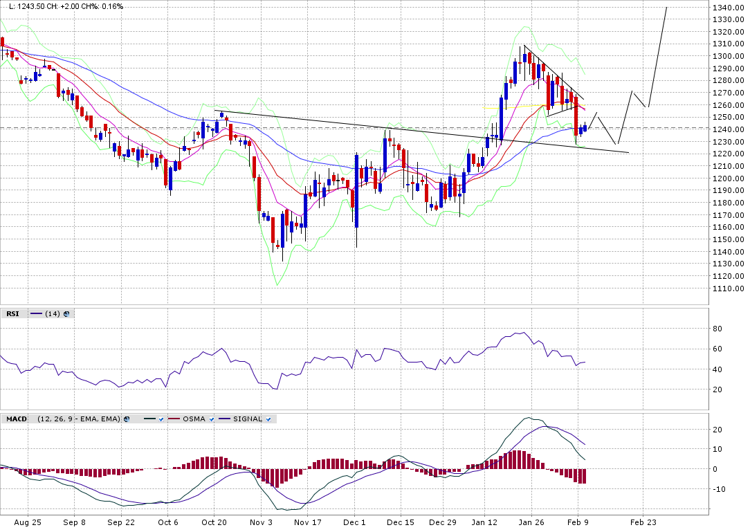
Task: Toggle the SIGNAL line checkbox
Action: [x=268, y=419]
